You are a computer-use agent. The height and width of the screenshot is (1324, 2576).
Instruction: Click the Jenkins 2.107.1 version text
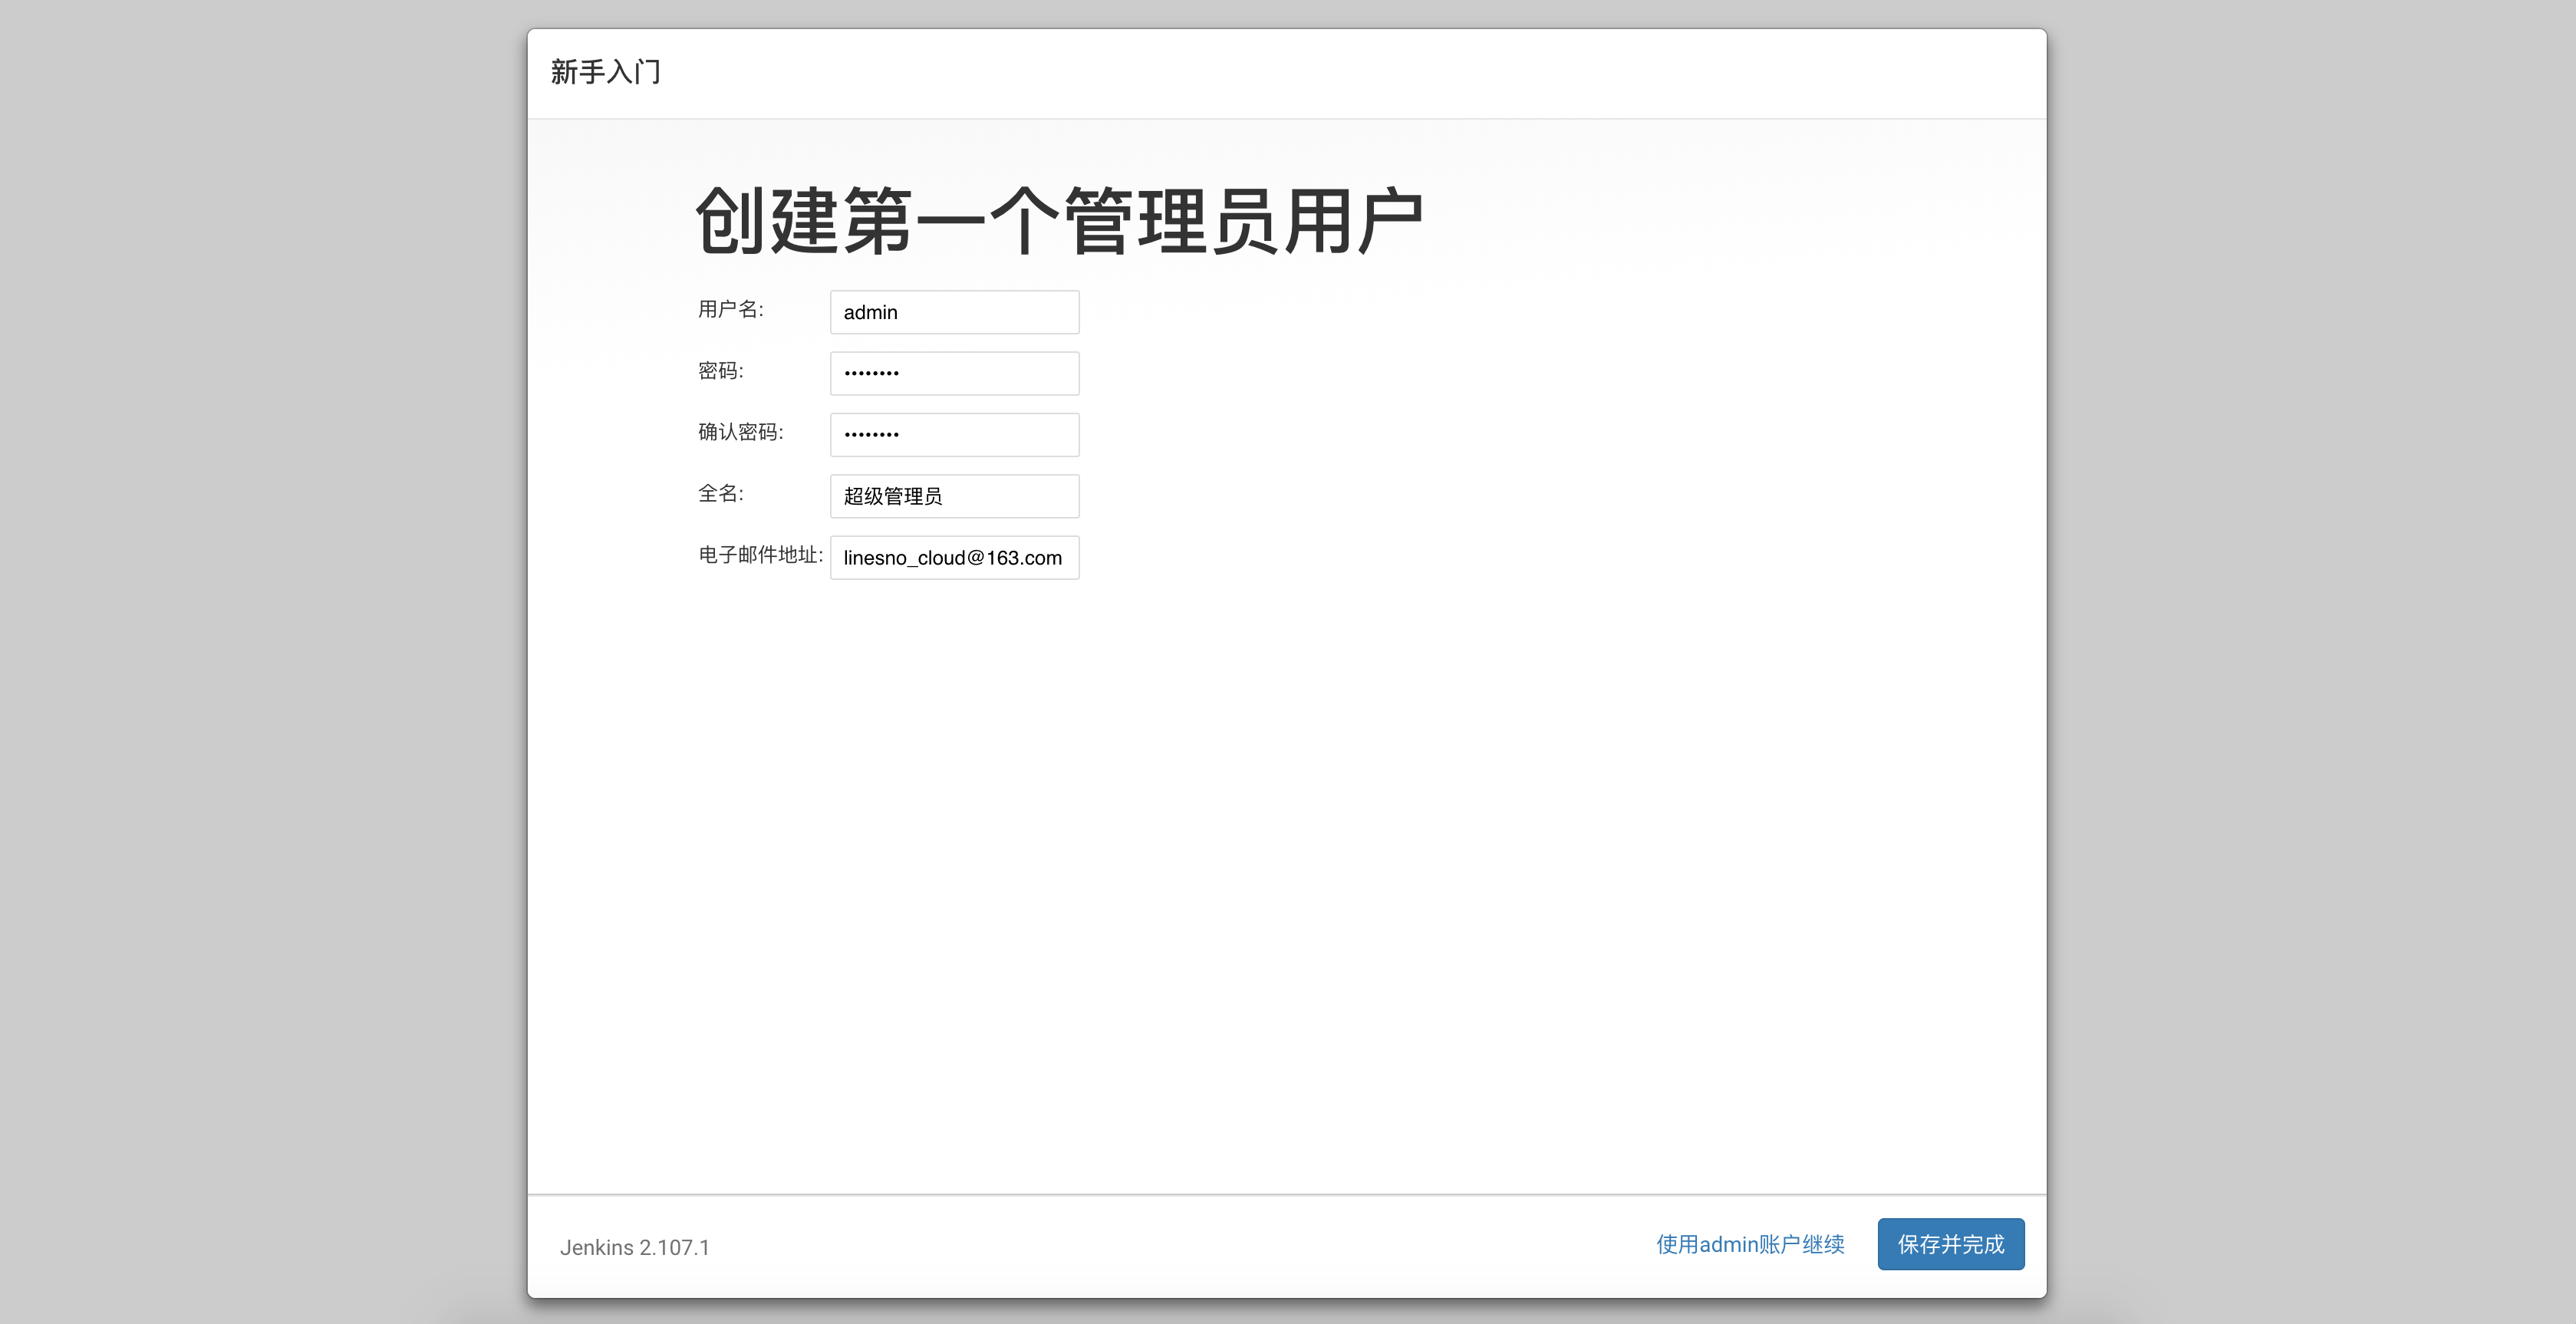click(634, 1247)
